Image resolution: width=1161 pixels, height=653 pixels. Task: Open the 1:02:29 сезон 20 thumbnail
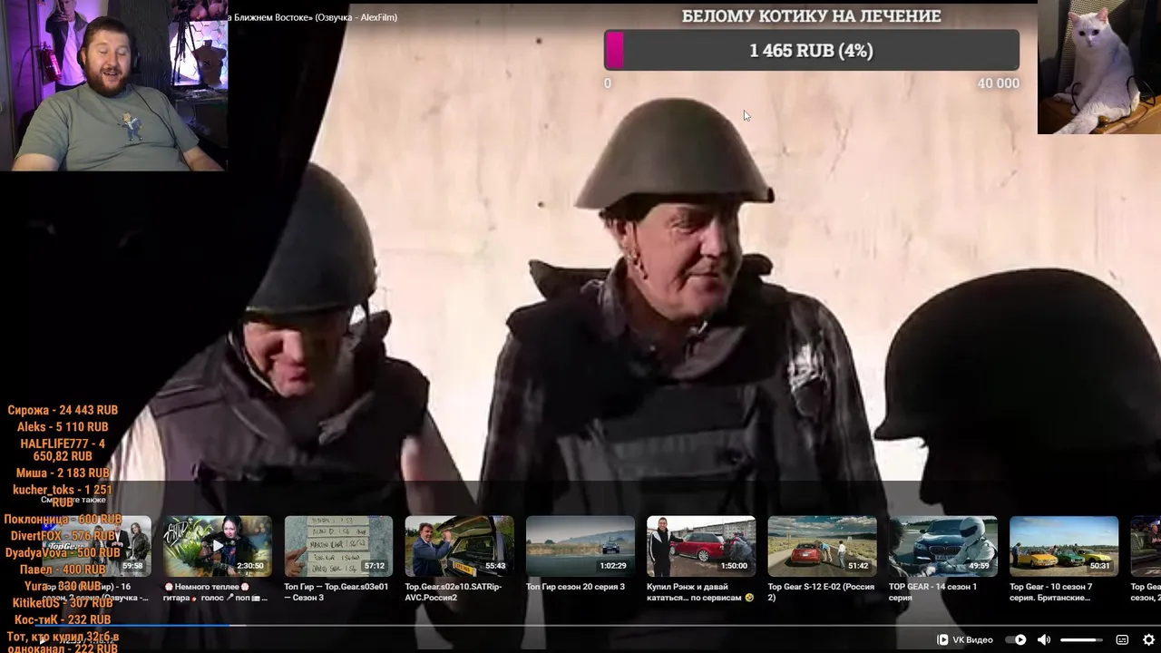click(x=580, y=546)
